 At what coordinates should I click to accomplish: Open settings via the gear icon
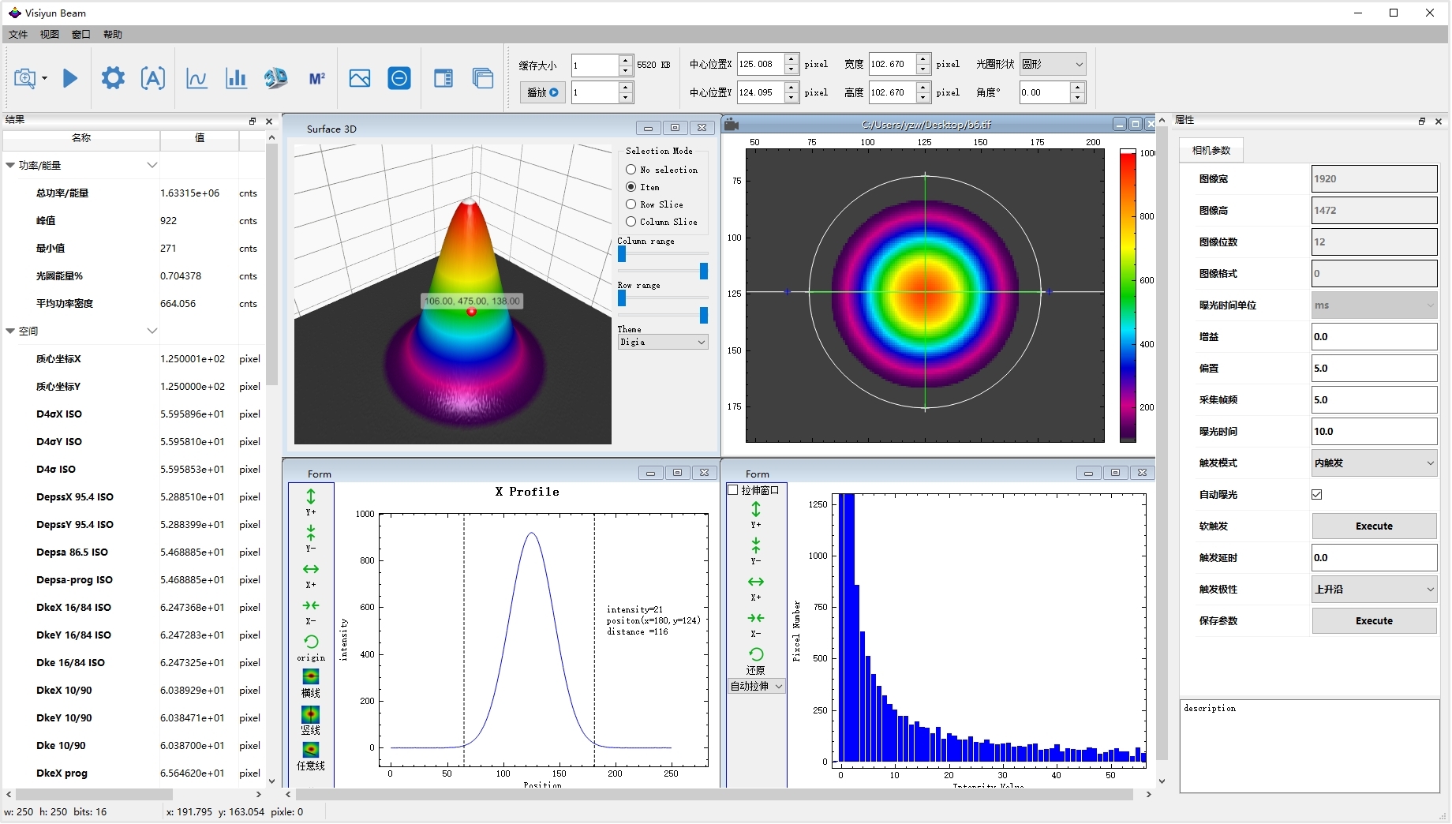(113, 78)
